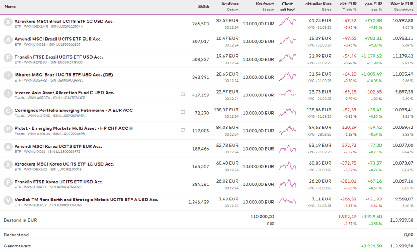
Task: Toggle sort arrow beside akt. % header
Action: [344, 9]
